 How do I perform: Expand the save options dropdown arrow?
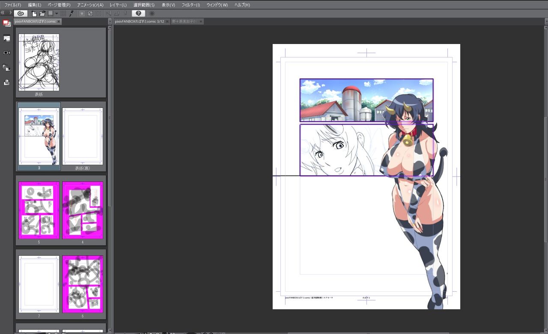pyautogui.click(x=56, y=13)
